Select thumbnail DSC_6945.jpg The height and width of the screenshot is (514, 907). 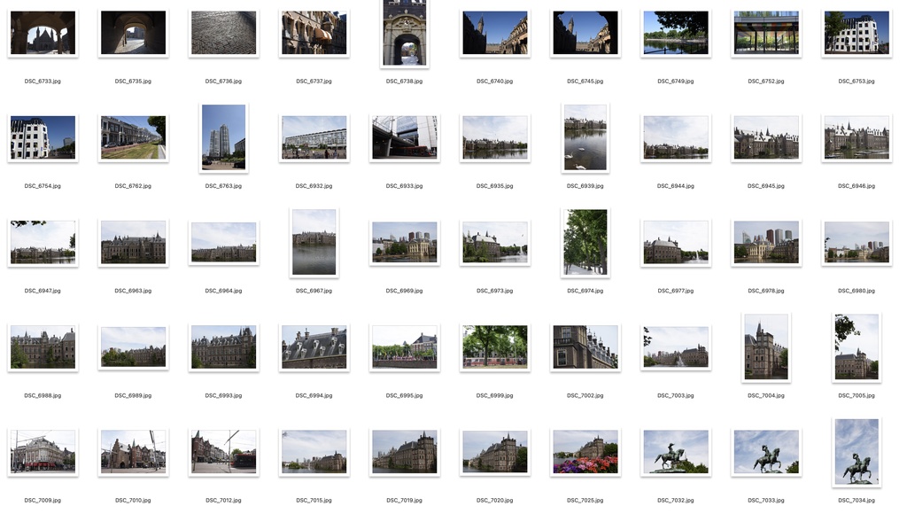click(x=766, y=137)
